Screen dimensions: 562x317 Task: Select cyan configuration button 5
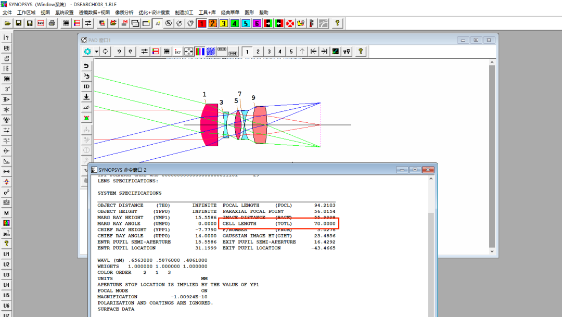(246, 23)
